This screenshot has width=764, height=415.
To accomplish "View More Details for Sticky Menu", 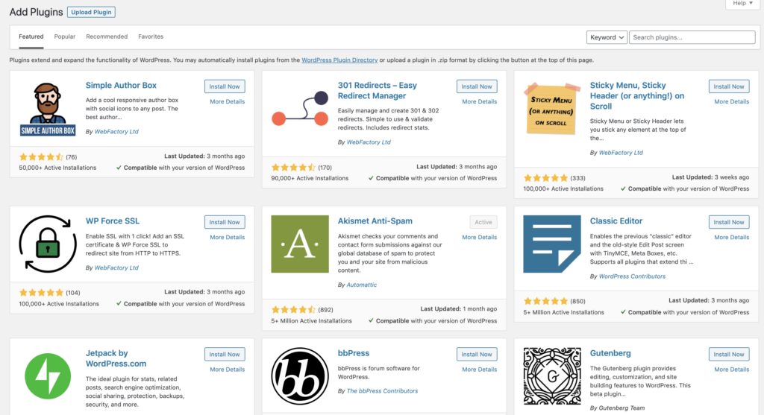I will (x=732, y=101).
